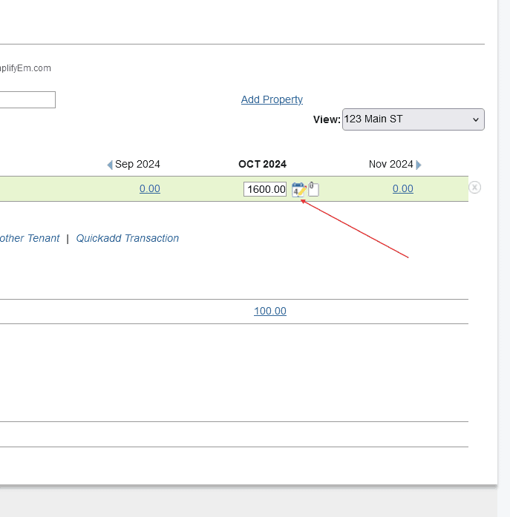The width and height of the screenshot is (510, 517).
Task: Select the Sep 2024 month label
Action: [x=137, y=164]
